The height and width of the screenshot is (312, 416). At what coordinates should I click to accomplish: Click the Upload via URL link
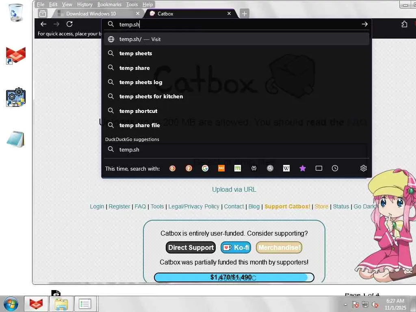[x=234, y=189]
